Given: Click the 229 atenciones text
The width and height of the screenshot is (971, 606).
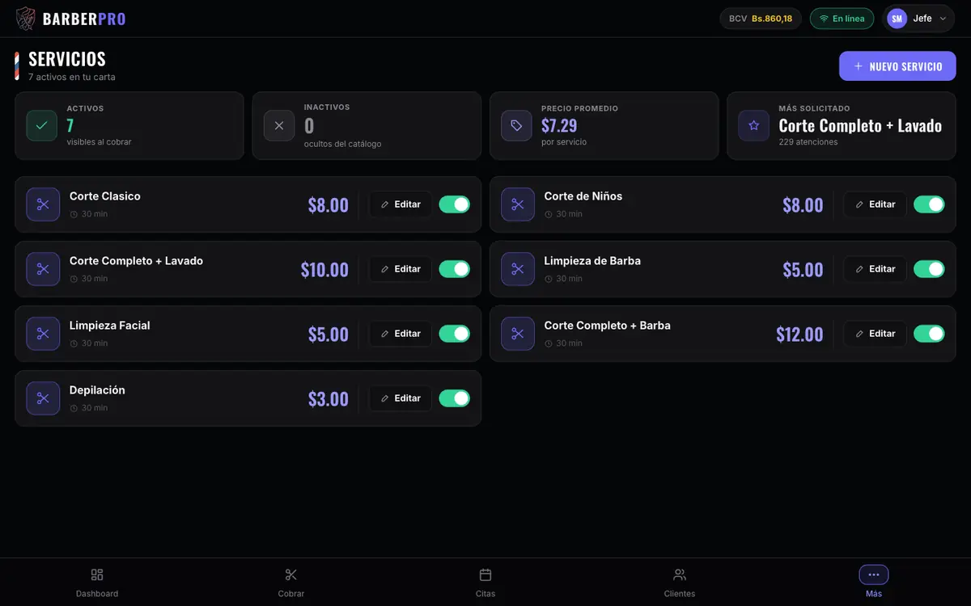Looking at the screenshot, I should coord(808,142).
